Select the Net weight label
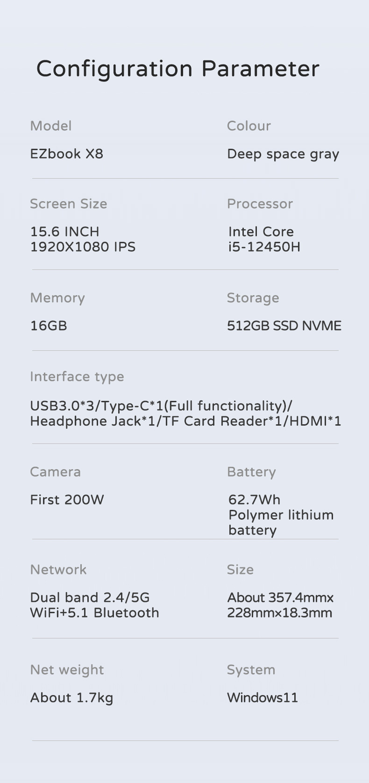This screenshot has width=369, height=783. [x=67, y=670]
